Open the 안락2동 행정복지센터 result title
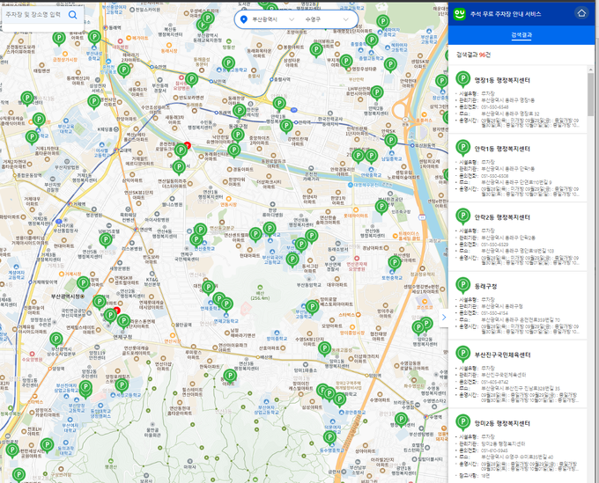Viewport: 599px width, 483px height. point(502,217)
